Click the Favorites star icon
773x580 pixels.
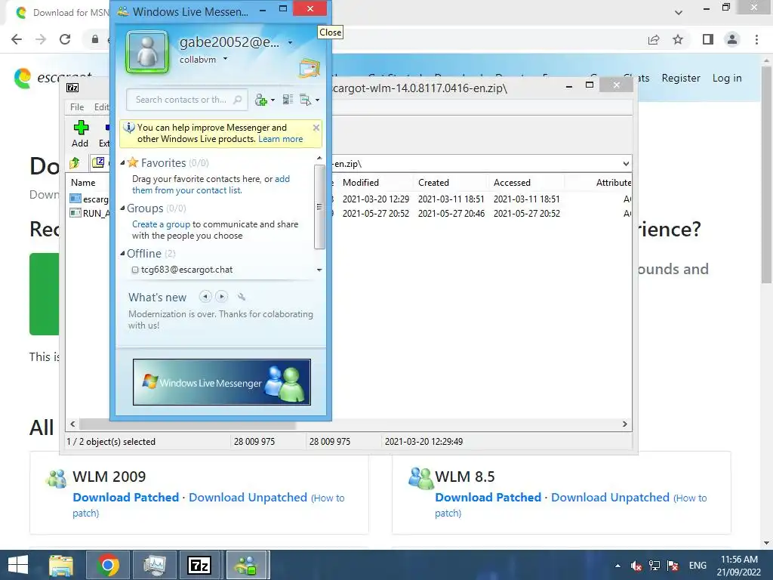133,162
